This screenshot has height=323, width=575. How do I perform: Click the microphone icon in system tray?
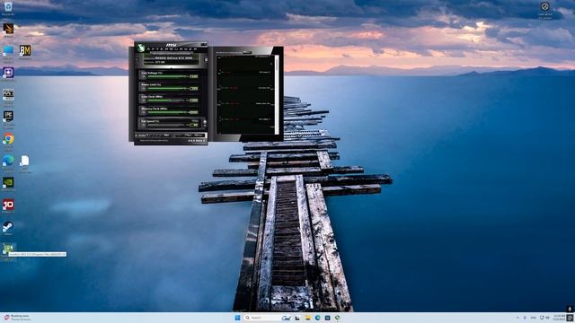[525, 318]
